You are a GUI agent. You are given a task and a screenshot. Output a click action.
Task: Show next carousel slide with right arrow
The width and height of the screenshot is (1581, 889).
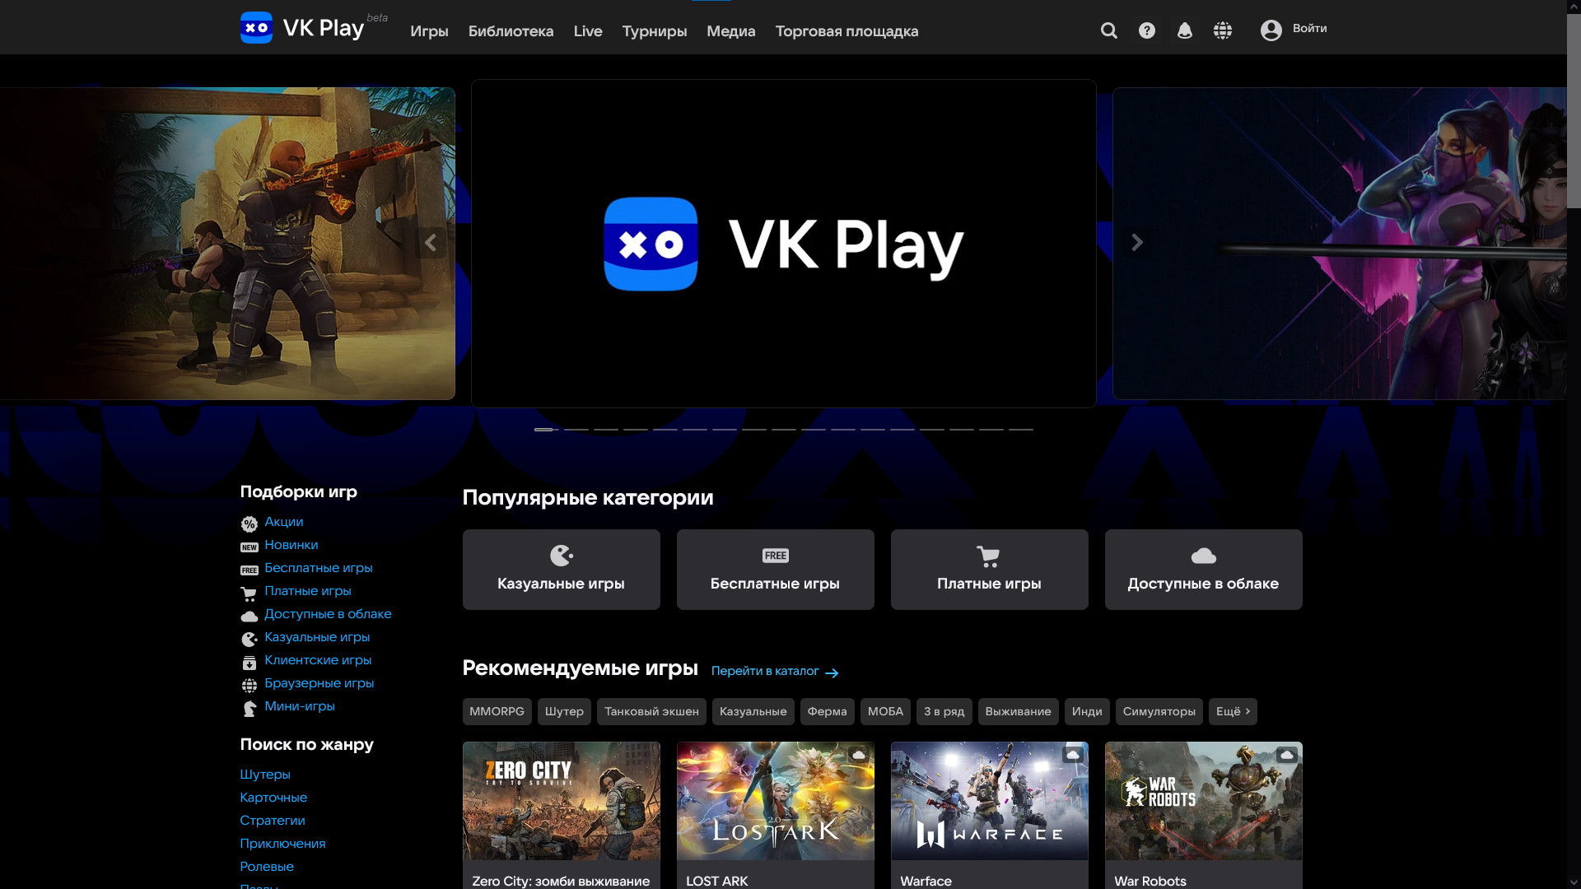pos(1136,242)
